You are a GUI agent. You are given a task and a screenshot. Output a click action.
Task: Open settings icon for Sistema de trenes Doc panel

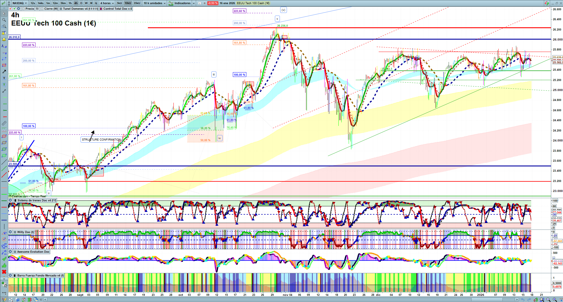tap(10, 200)
